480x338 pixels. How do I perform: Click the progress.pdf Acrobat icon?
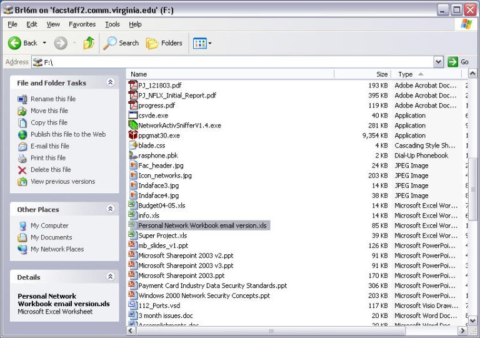pos(132,105)
